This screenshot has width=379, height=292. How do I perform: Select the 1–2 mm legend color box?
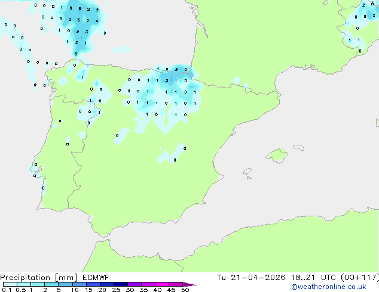pos(38,284)
